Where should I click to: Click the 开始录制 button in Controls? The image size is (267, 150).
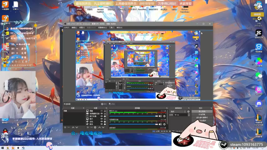click(202, 114)
